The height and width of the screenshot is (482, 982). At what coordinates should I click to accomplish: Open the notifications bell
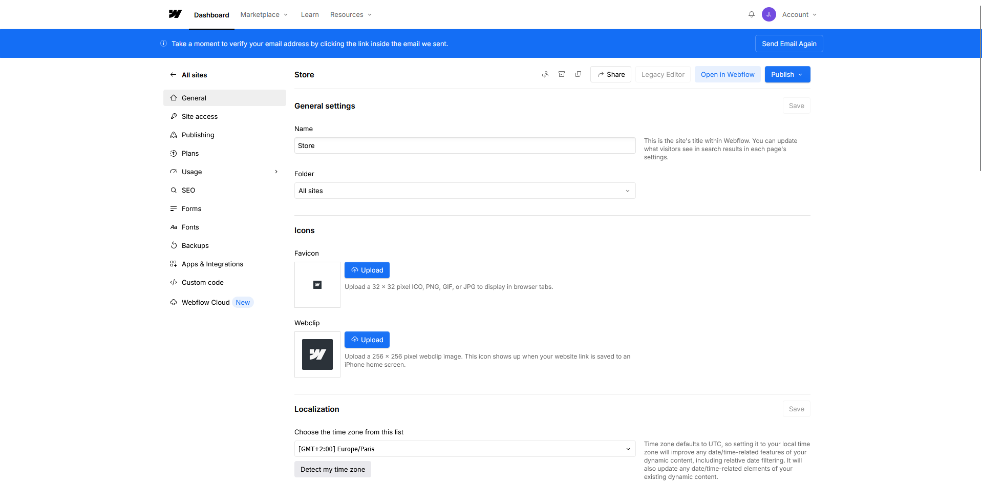[751, 14]
